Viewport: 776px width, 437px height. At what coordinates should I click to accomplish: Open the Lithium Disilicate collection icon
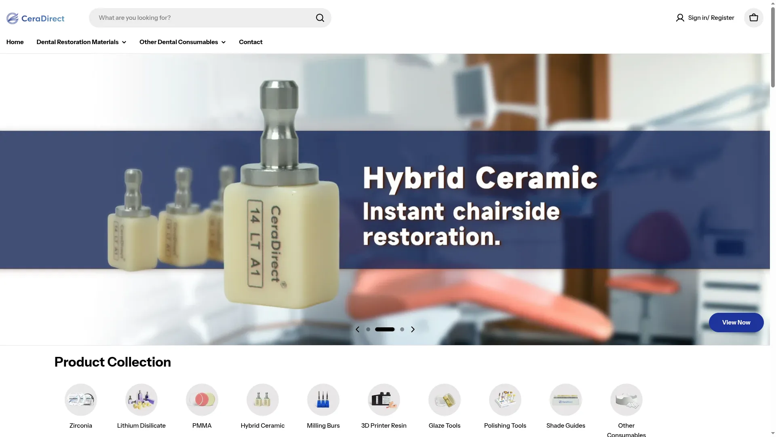point(141,400)
